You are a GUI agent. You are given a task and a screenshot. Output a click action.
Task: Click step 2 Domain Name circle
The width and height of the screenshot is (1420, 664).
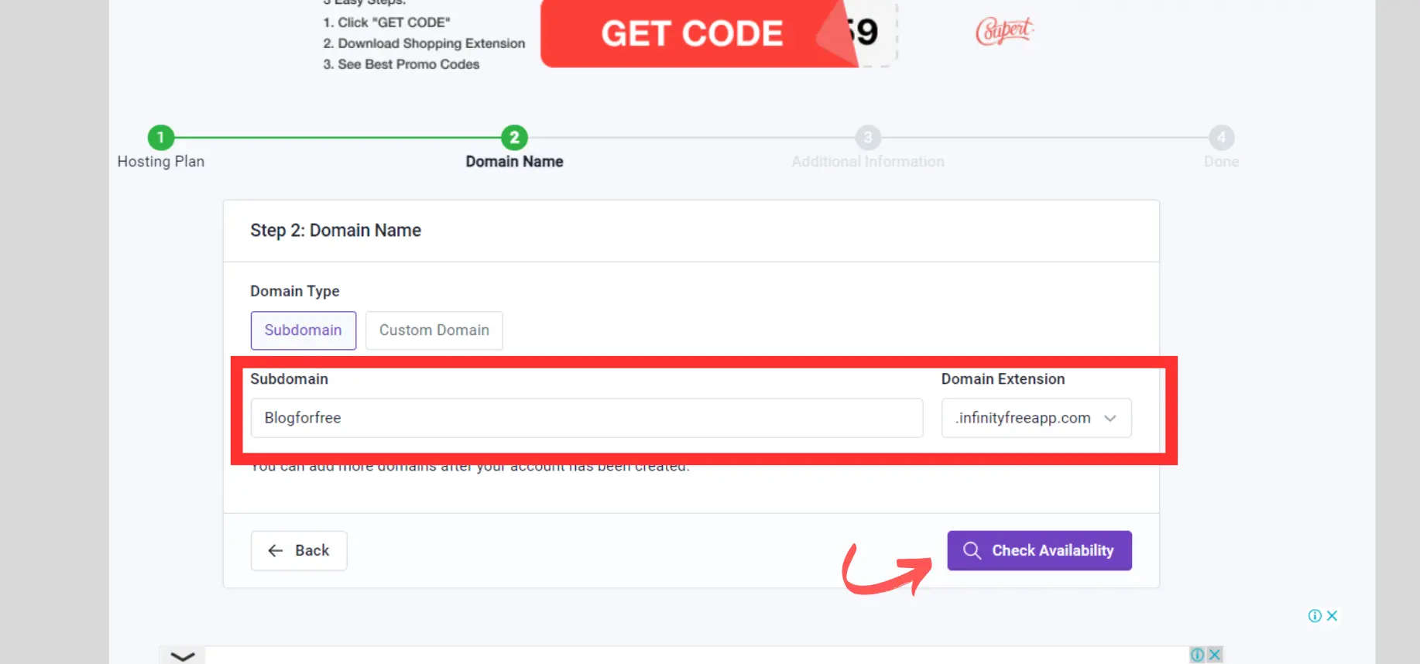coord(514,138)
